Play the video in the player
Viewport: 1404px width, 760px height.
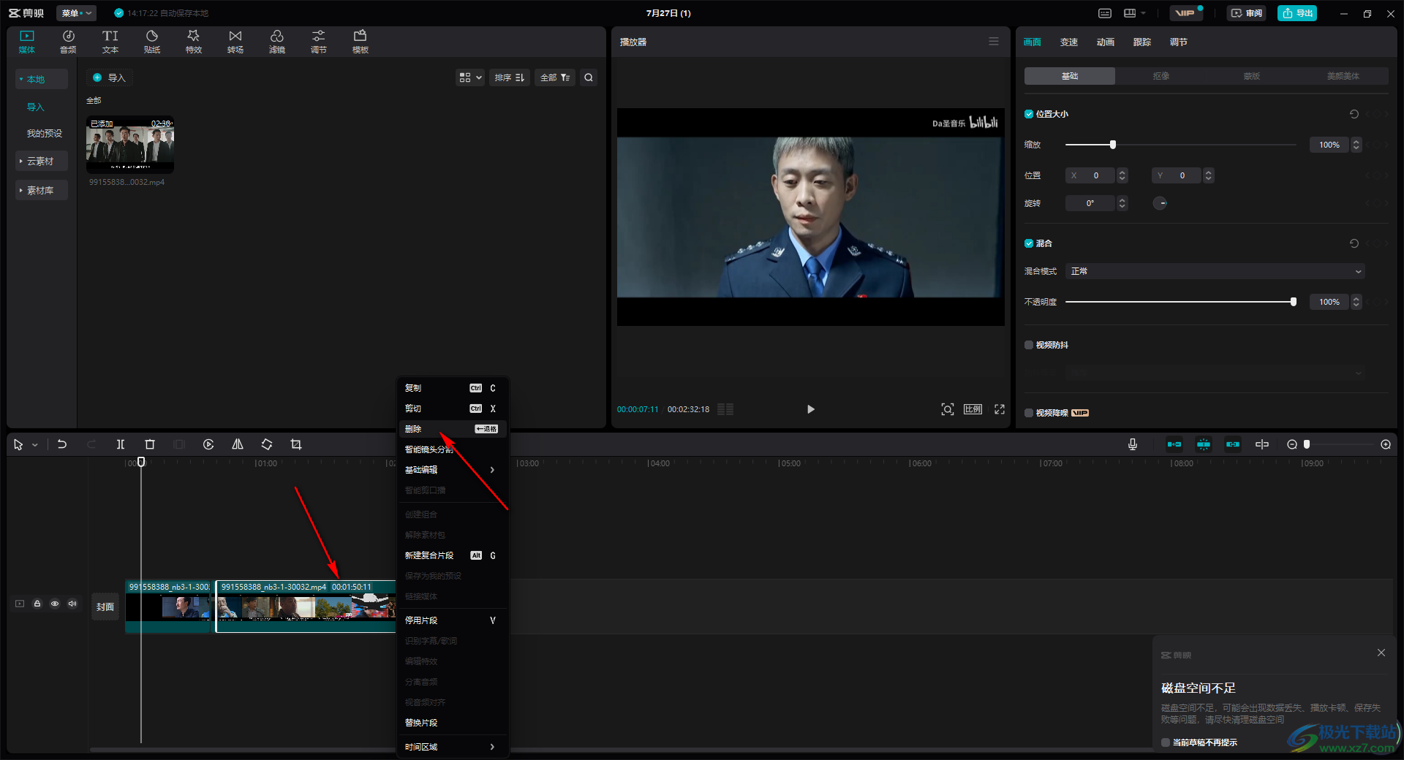coord(810,409)
